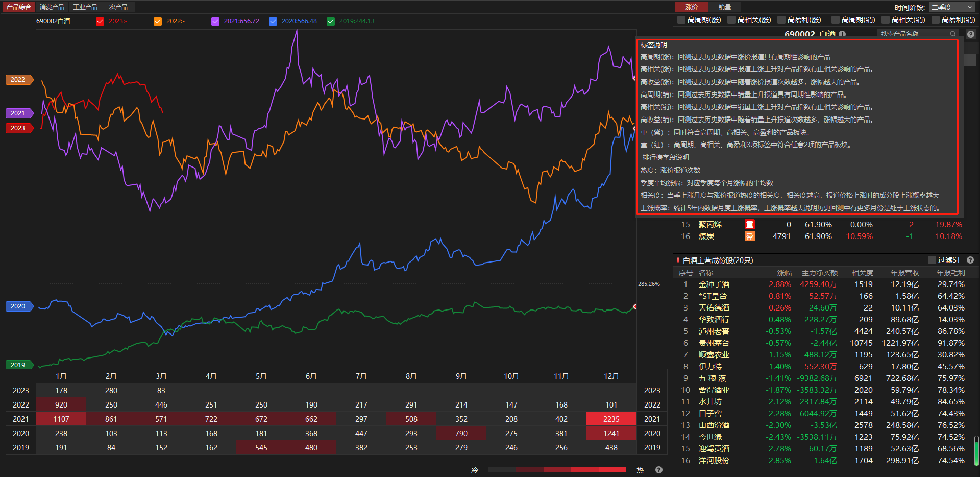Image resolution: width=980 pixels, height=477 pixels.
Task: Click the green scrollbar beside the stock list
Action: (976, 450)
